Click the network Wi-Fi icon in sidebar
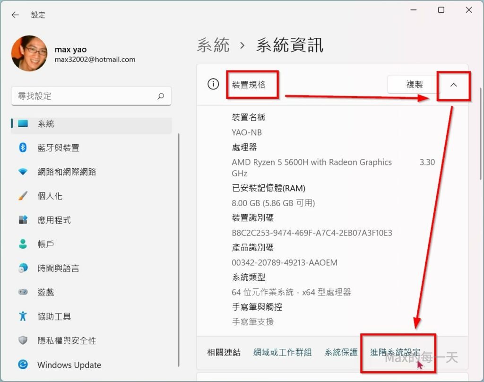Screen dimensions: 484x382 point(23,172)
